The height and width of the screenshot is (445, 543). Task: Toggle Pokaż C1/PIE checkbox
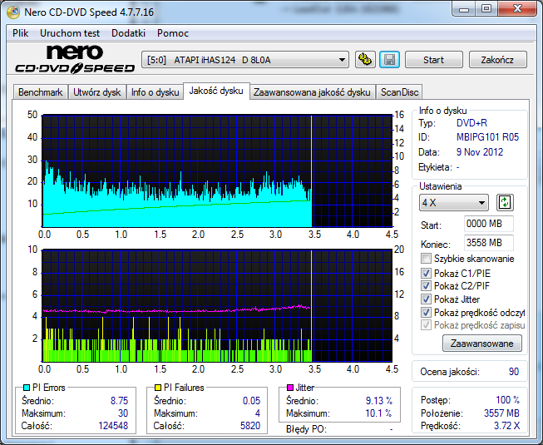point(426,273)
